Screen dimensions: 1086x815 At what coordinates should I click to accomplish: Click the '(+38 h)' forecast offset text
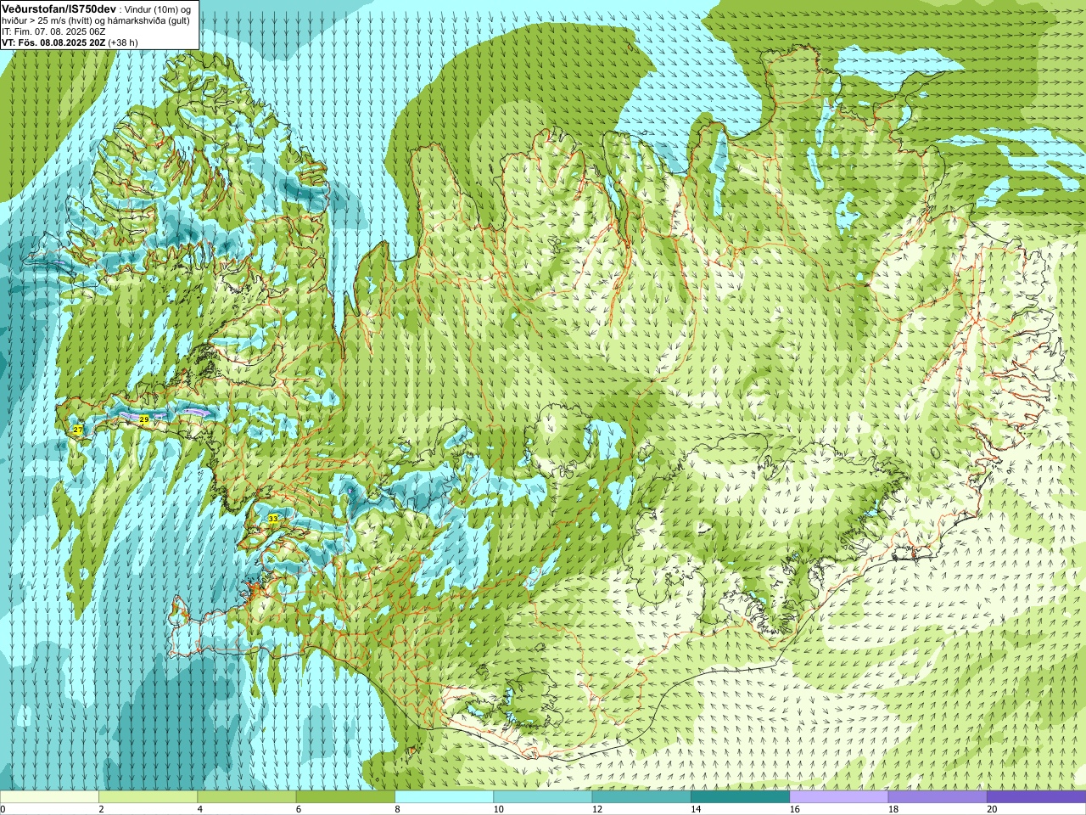pyautogui.click(x=123, y=42)
